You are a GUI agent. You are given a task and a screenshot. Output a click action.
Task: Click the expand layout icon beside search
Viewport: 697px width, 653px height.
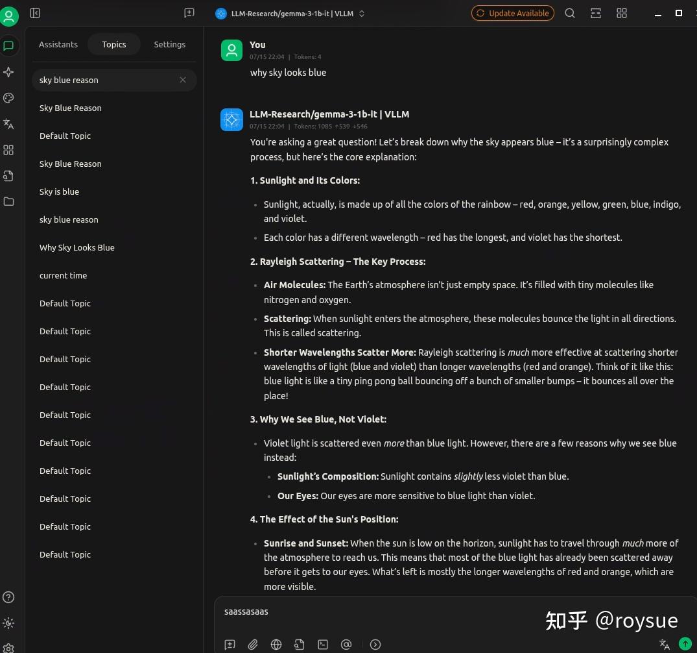(596, 13)
